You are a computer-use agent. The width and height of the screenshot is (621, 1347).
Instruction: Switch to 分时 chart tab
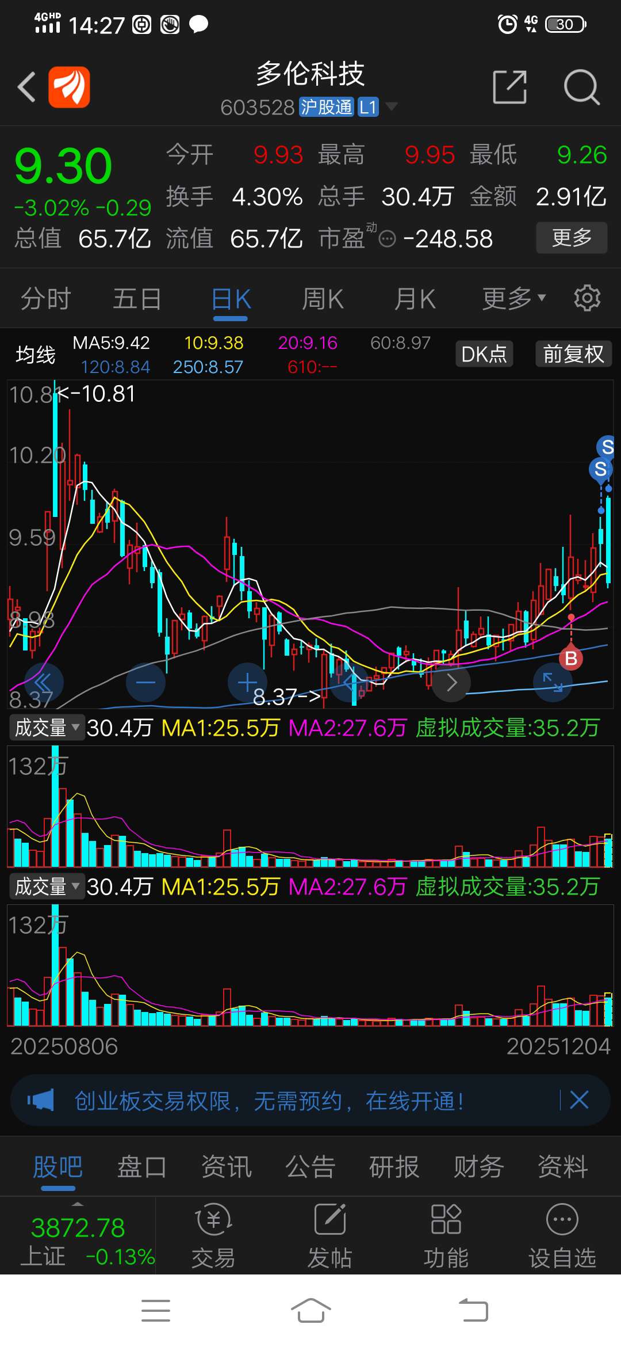(45, 299)
